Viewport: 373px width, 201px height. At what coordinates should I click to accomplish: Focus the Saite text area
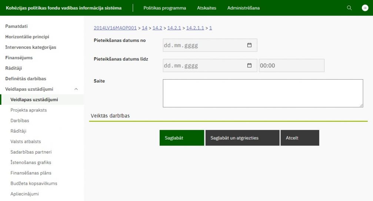[x=263, y=93]
